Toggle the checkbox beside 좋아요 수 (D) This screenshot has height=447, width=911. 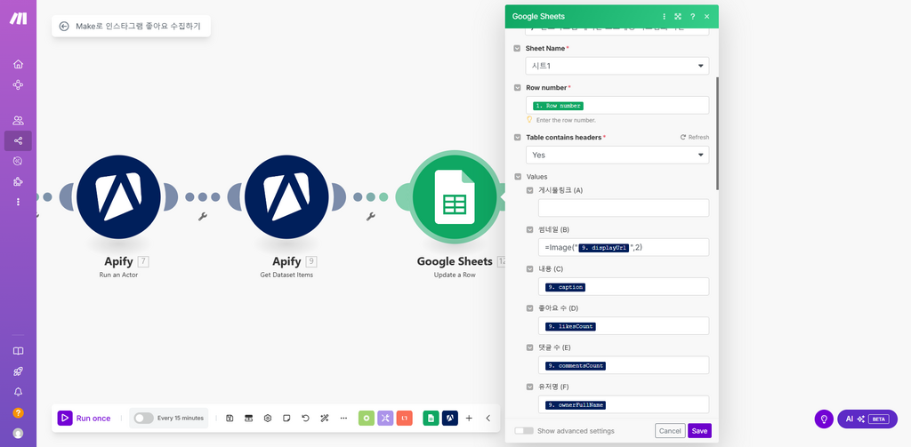(530, 308)
